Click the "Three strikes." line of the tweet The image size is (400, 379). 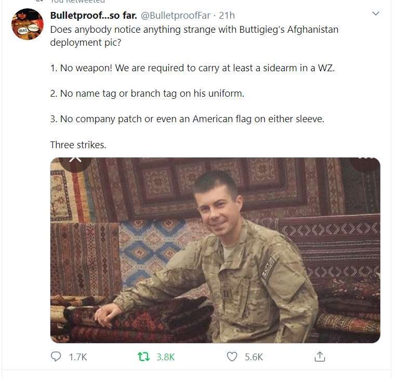[x=78, y=145]
